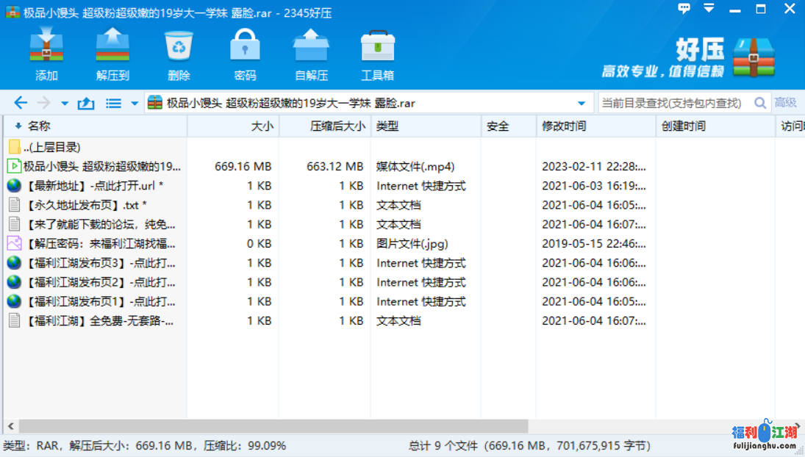
Task: Open the address bar path dropdown
Action: click(x=582, y=104)
